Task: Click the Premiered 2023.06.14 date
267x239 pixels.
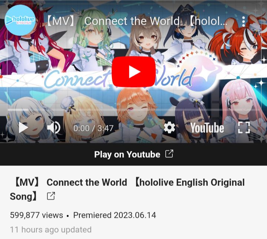Action: (x=115, y=215)
